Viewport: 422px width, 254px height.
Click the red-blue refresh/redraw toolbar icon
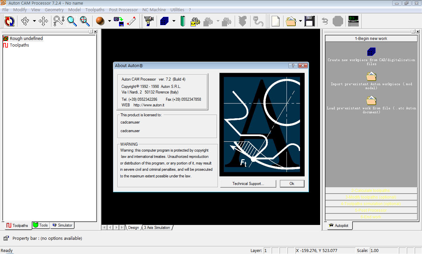coord(10,21)
